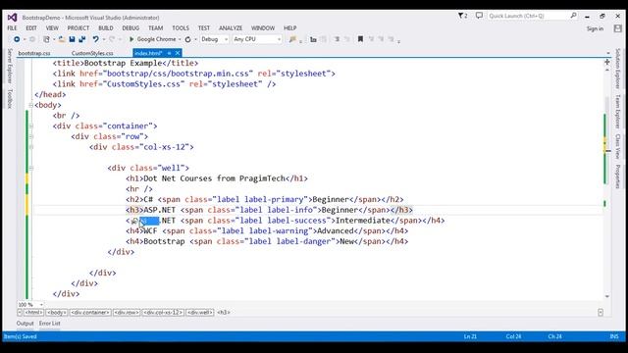Click the Navigate Forward toolbar icon

[32, 39]
